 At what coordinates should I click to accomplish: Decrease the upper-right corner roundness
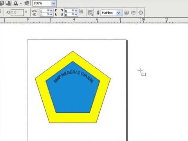point(73,11)
